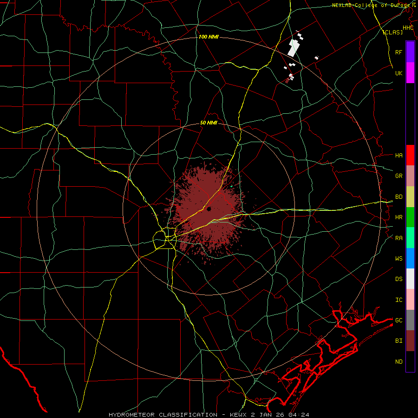Click the WS legend label
Screen dimensions: 418x418
(398, 259)
